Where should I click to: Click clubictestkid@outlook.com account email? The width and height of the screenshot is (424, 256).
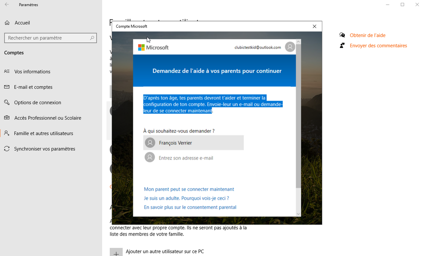258,47
